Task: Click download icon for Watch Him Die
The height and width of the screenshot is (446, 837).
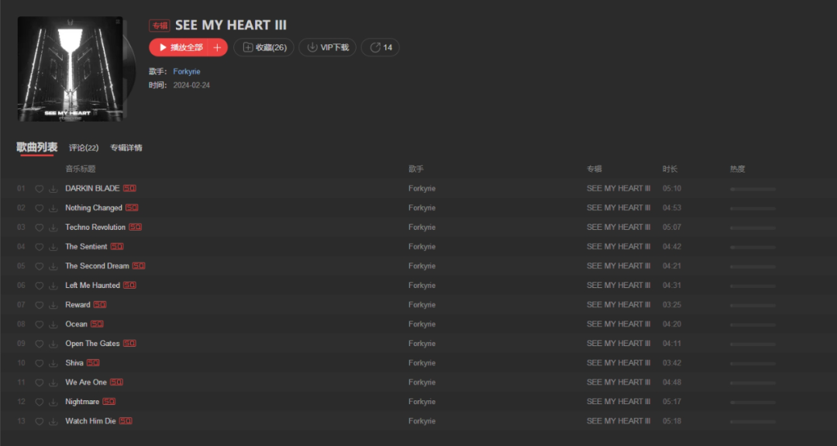Action: (53, 421)
